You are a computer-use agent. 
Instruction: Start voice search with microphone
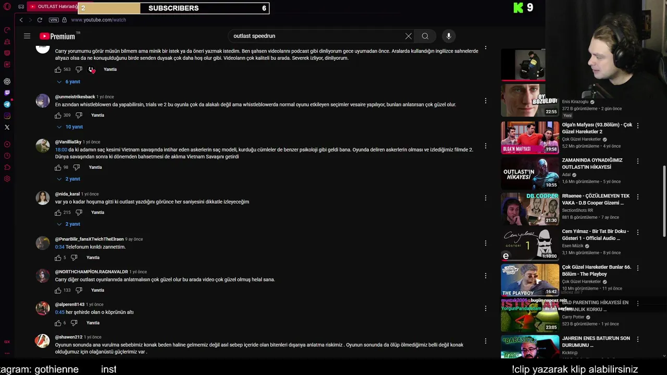[x=449, y=36]
